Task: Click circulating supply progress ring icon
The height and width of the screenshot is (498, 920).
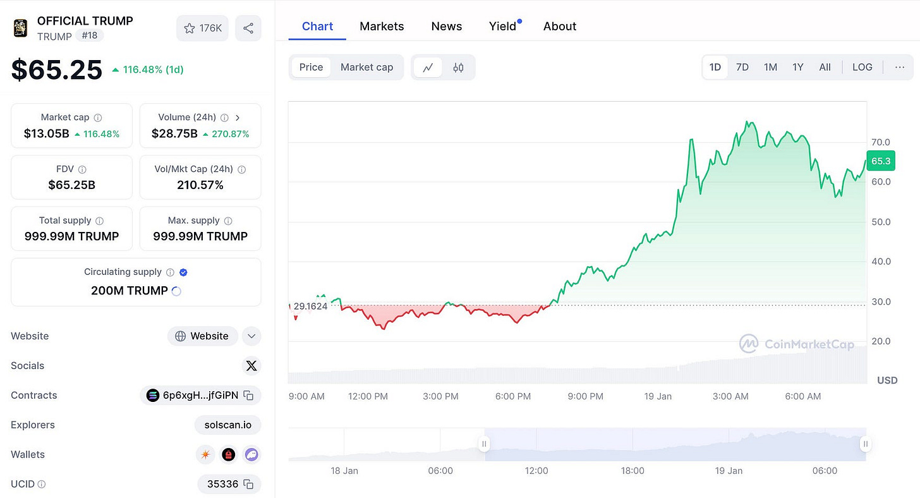Action: click(177, 291)
